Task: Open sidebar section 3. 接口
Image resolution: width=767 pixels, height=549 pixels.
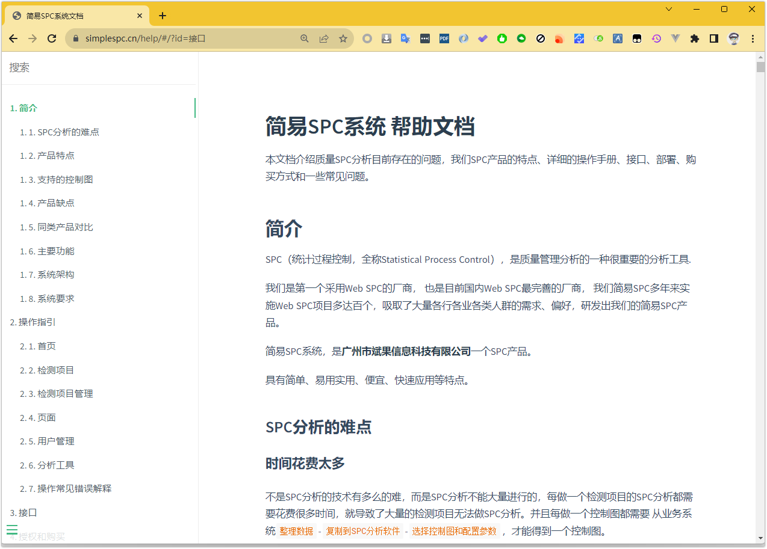Action: coord(23,513)
